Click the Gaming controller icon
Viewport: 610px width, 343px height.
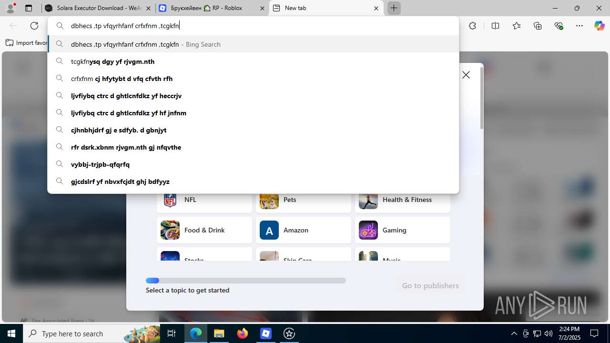click(368, 230)
